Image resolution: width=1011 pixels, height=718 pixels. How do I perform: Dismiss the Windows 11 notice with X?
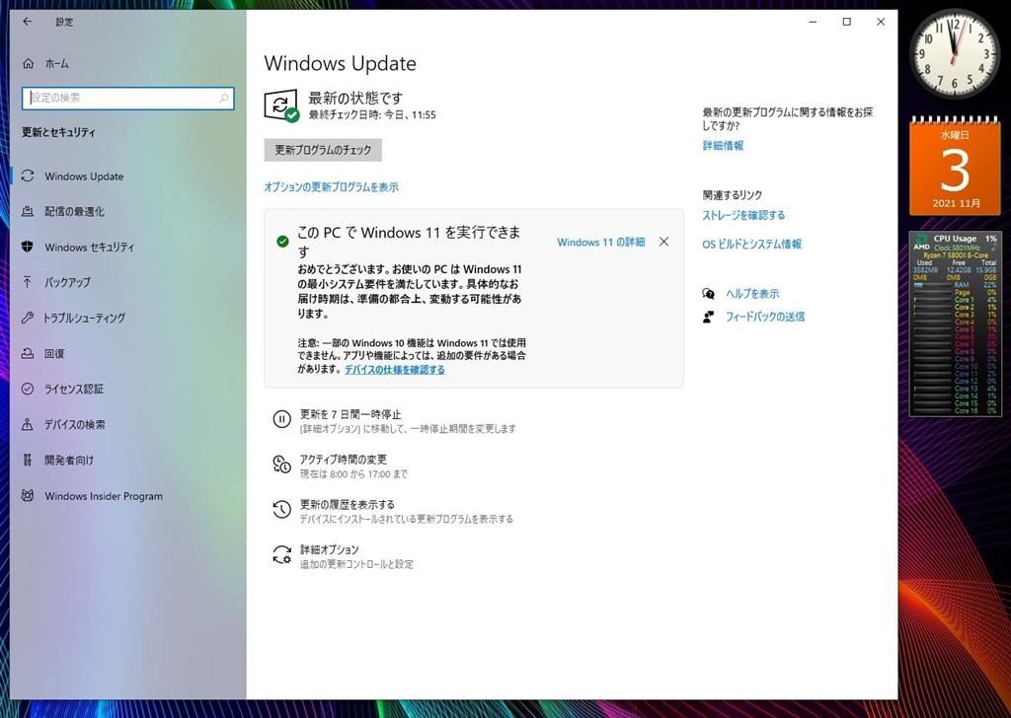663,242
